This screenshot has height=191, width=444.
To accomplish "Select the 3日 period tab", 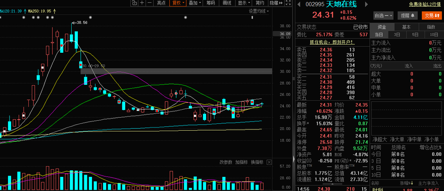I will tap(397, 35).
